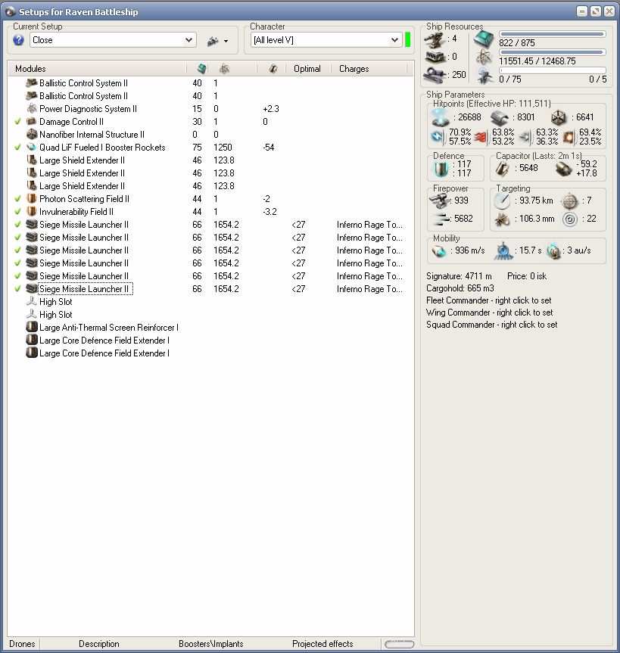
Task: Select first empty High Slot icon
Action: coord(32,301)
